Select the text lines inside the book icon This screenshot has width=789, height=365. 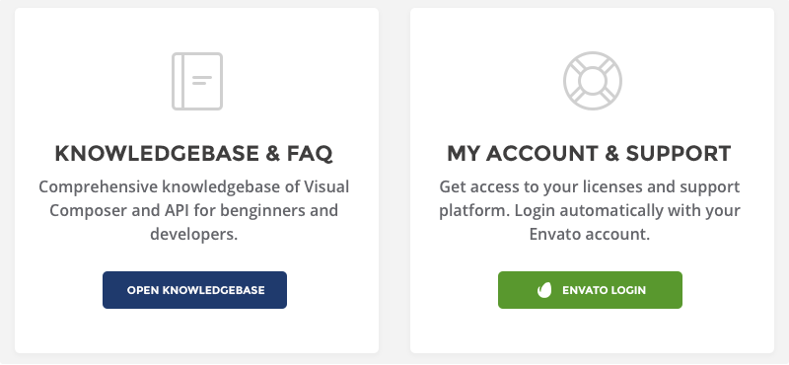[x=202, y=80]
